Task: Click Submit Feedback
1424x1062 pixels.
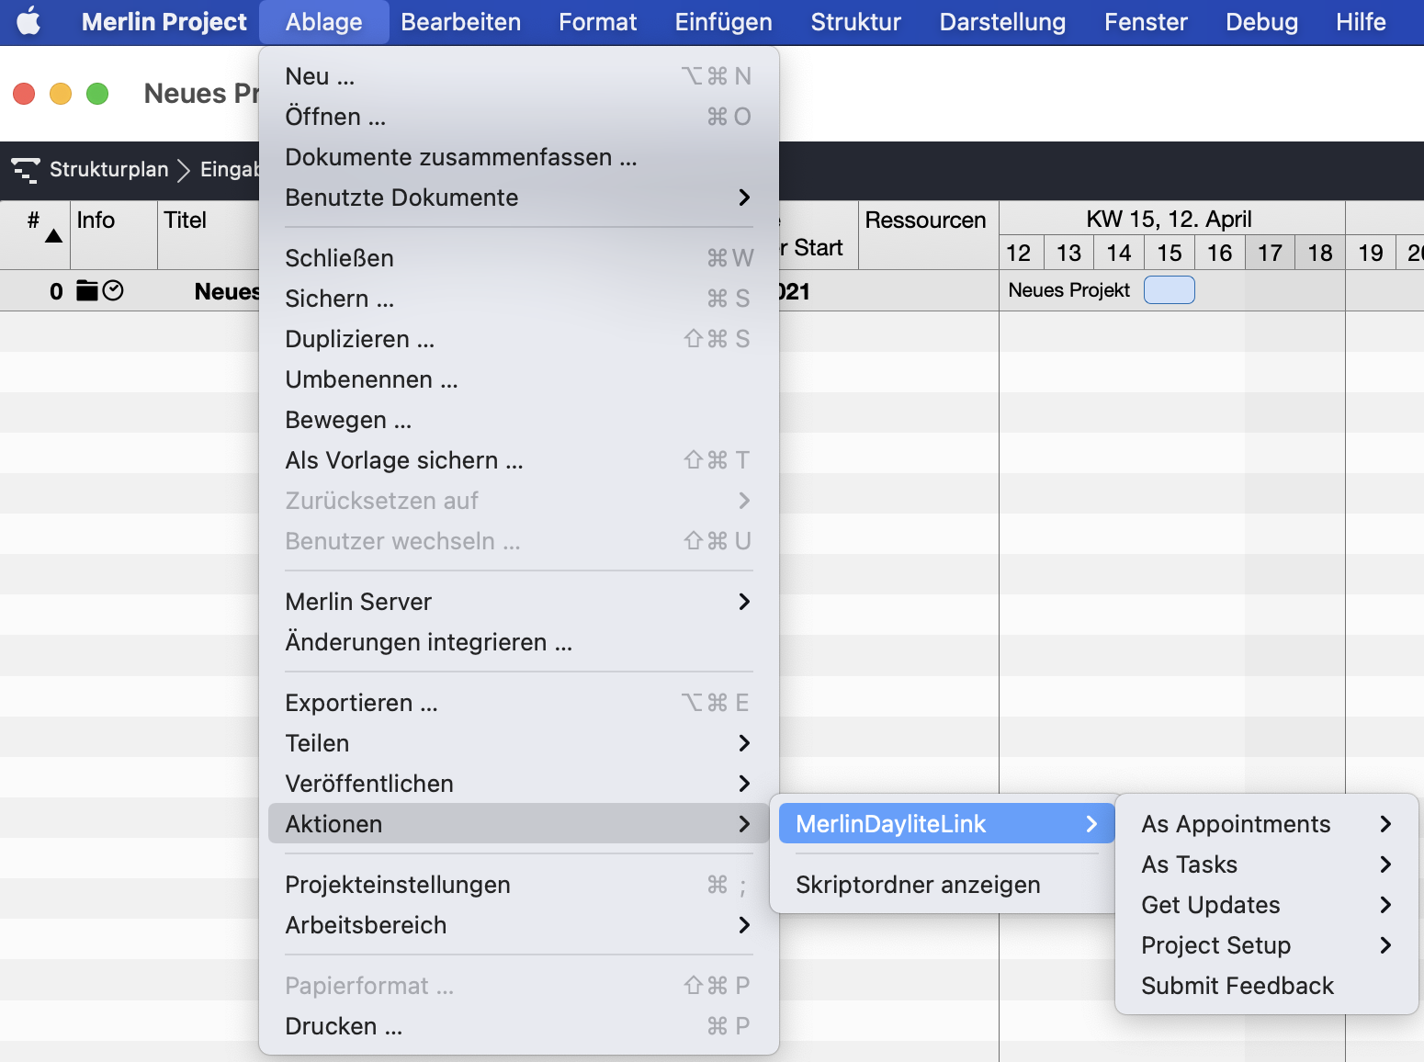Action: pyautogui.click(x=1238, y=986)
